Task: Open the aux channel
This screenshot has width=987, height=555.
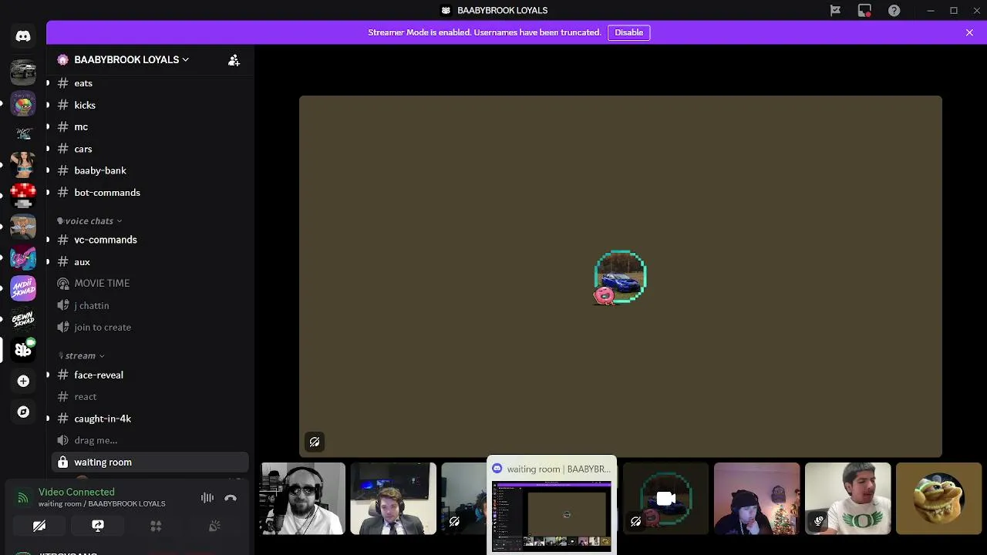Action: 150,262
